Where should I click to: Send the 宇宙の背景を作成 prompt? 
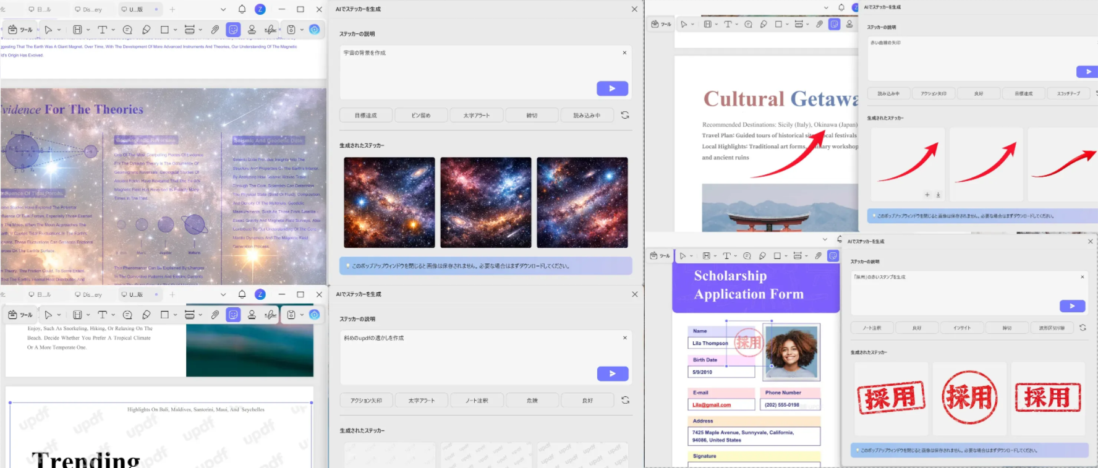coord(612,88)
